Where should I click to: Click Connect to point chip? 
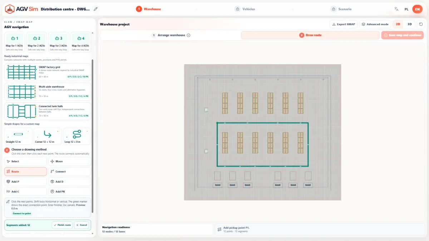coord(22,214)
